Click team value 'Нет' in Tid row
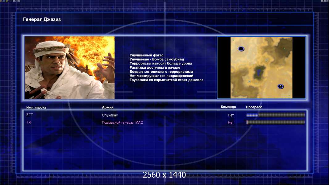 click(x=231, y=123)
